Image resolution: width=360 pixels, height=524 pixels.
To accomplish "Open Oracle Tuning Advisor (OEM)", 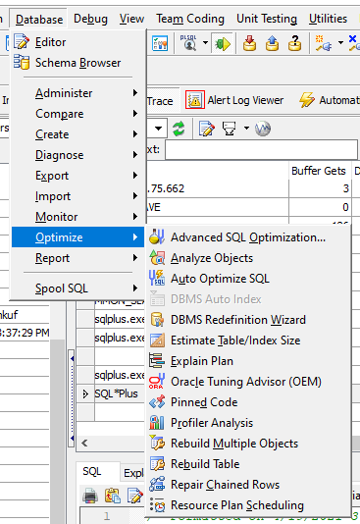I will click(248, 382).
